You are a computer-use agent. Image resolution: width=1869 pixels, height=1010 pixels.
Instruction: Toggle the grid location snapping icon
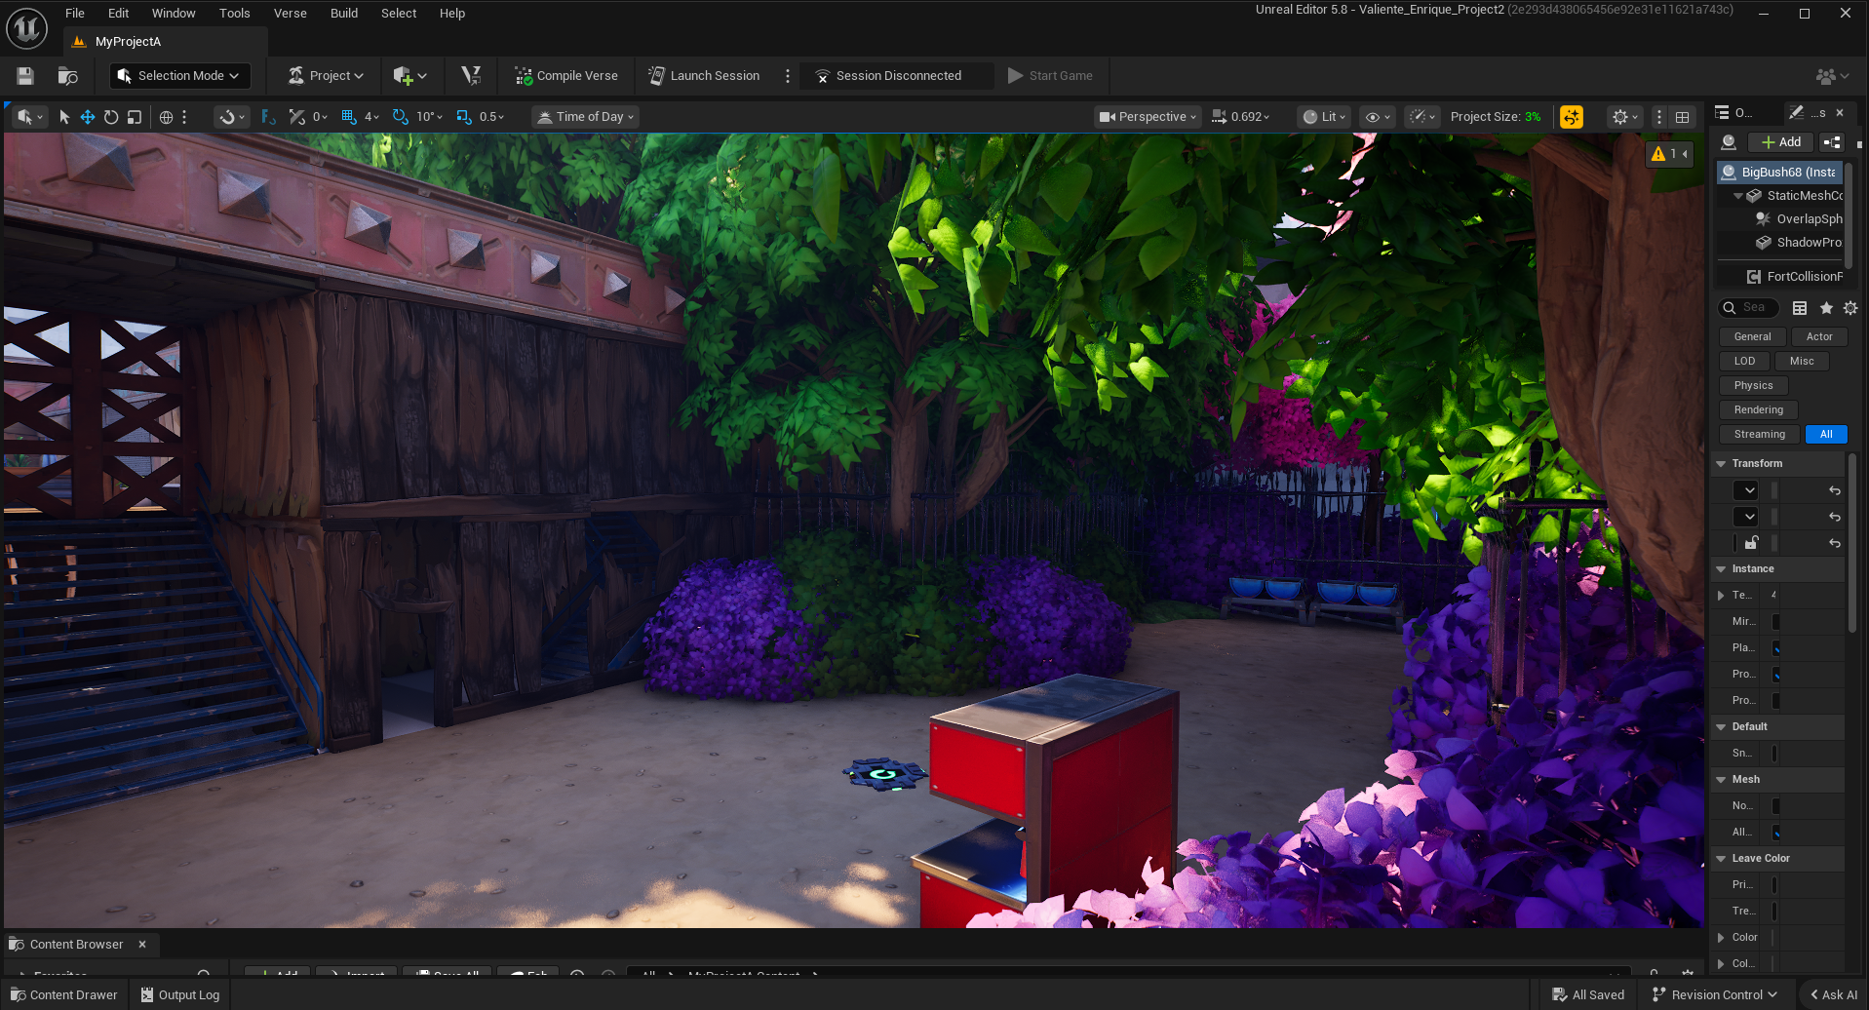(348, 117)
